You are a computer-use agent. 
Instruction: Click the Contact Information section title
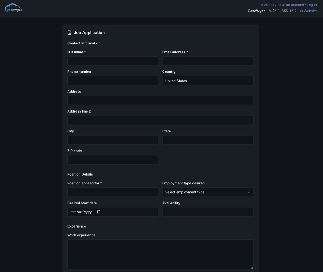[x=84, y=43]
